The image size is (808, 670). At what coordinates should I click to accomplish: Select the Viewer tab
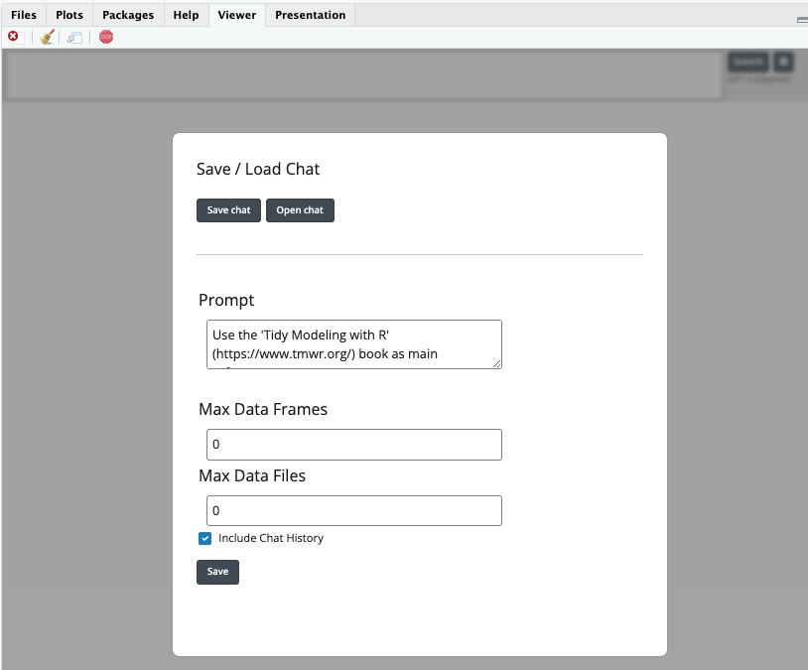pyautogui.click(x=236, y=15)
